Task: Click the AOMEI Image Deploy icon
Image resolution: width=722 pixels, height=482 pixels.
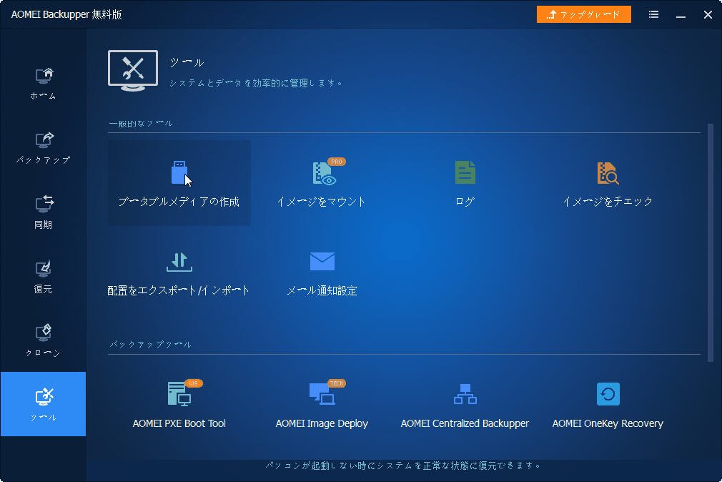Action: (x=326, y=393)
